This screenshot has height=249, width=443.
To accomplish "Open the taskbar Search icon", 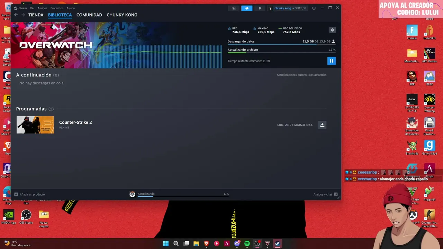I will [x=176, y=243].
